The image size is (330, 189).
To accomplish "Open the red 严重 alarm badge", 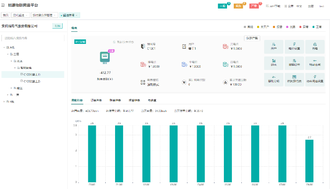I will [x=254, y=6].
